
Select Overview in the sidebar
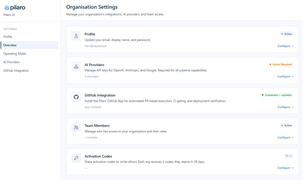point(10,45)
